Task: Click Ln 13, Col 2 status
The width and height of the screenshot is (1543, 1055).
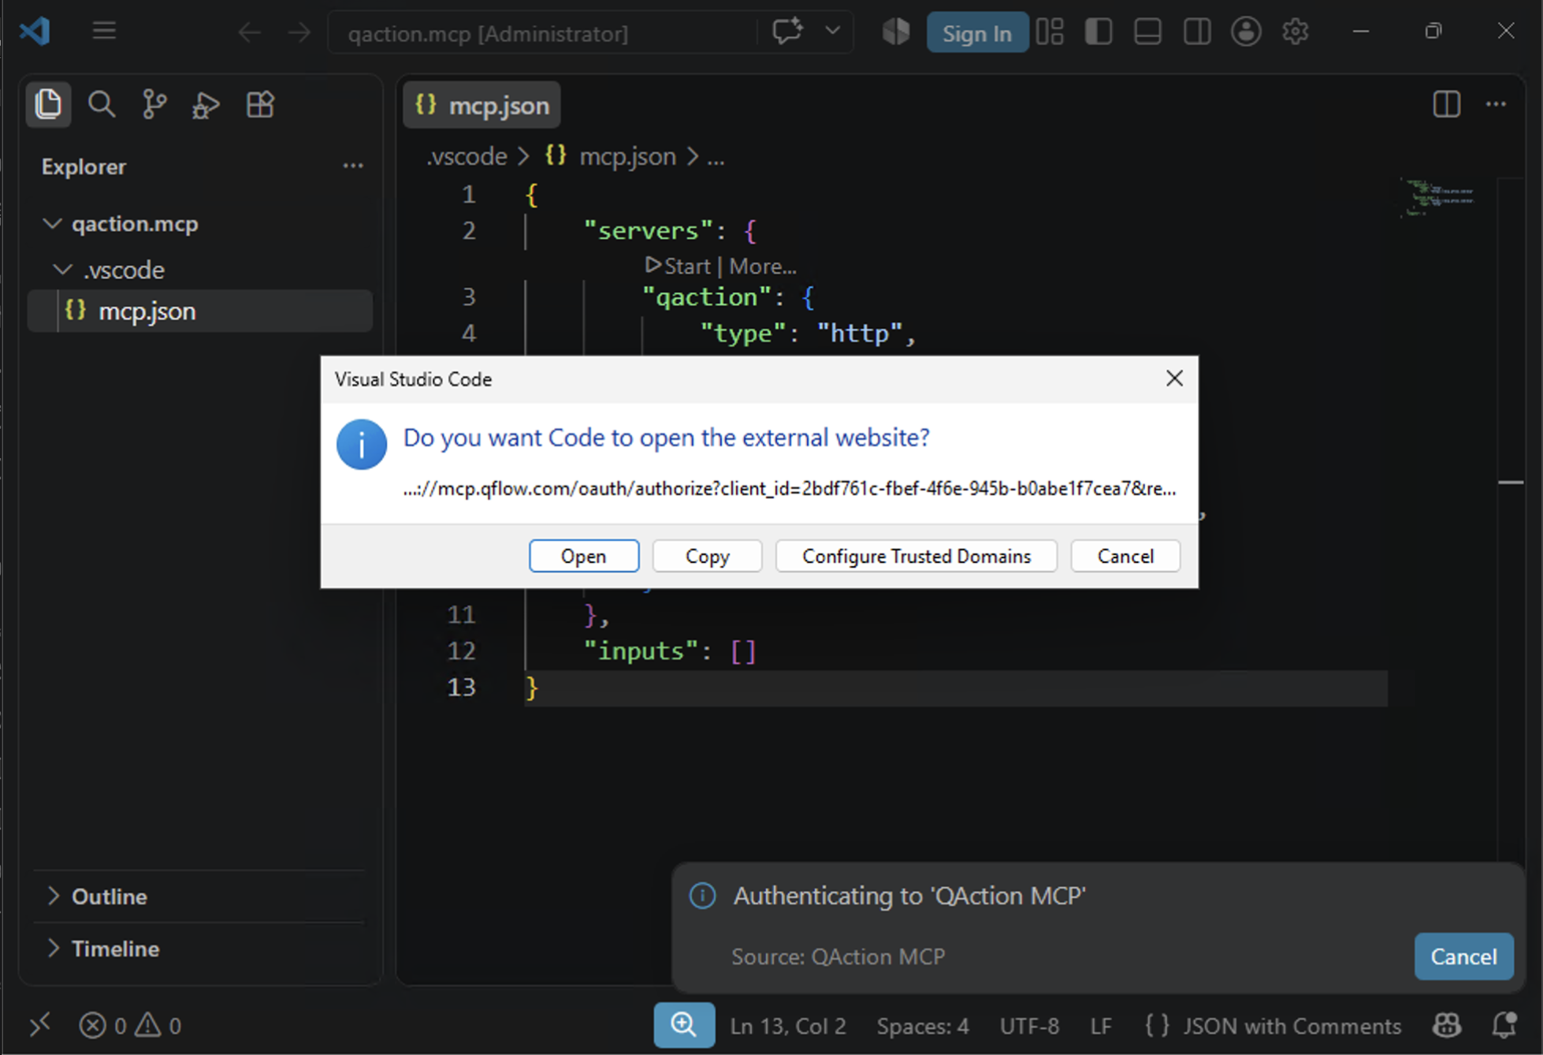Action: pos(788,1026)
